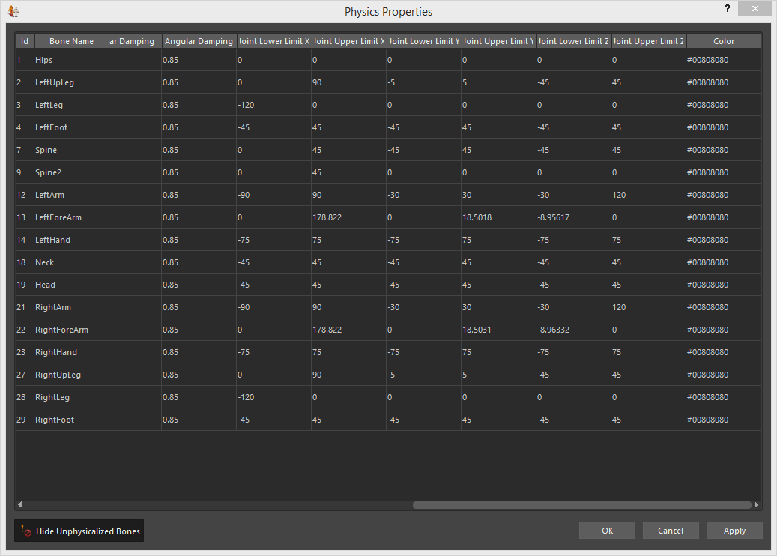Viewport: 777px width, 556px height.
Task: Toggle Hide Unphysicalized Bones button
Action: pos(79,531)
